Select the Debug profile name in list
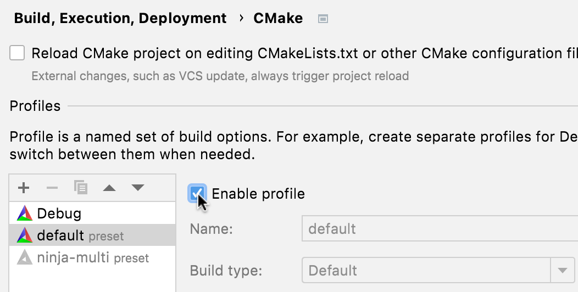 click(x=59, y=214)
